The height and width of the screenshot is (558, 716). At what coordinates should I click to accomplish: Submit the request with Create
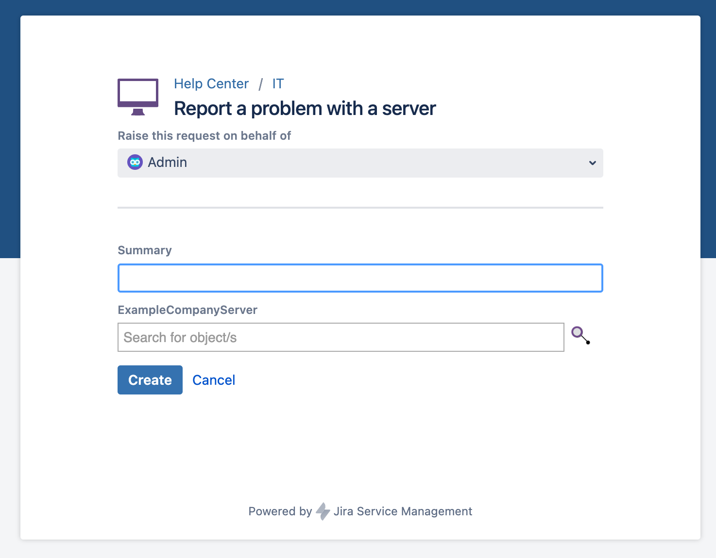tap(150, 380)
